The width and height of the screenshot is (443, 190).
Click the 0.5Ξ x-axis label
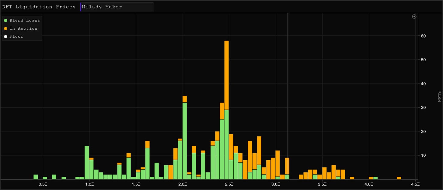43,184
